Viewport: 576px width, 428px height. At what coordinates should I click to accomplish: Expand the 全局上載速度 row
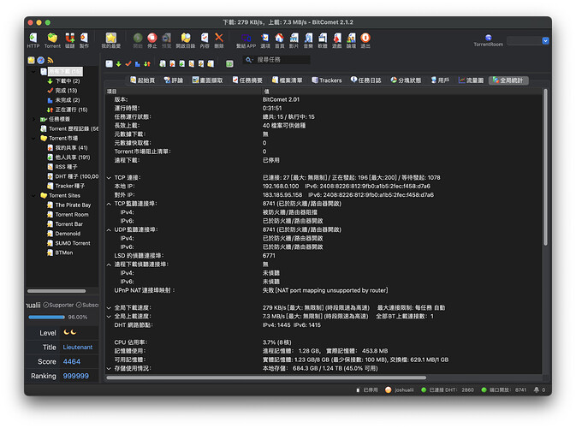[x=109, y=317]
